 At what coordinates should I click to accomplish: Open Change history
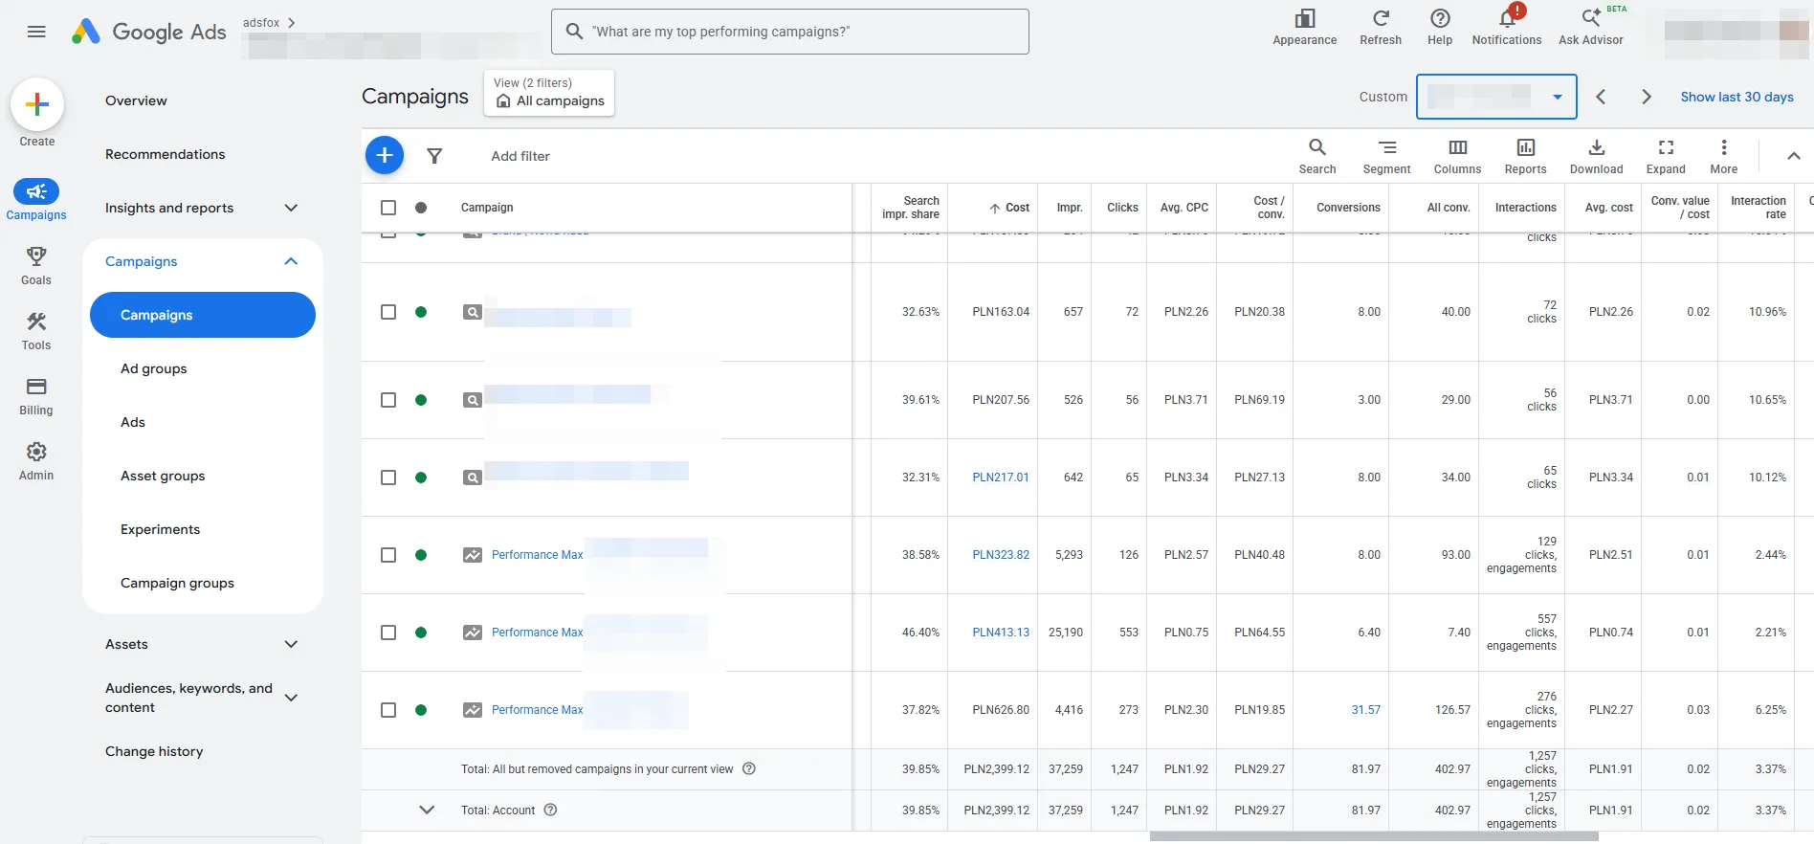154,751
